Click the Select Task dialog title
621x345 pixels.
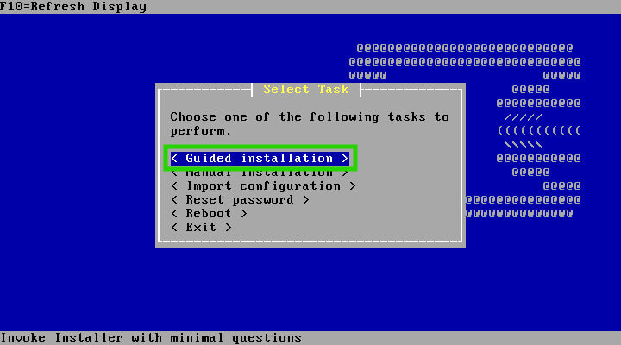coord(305,90)
